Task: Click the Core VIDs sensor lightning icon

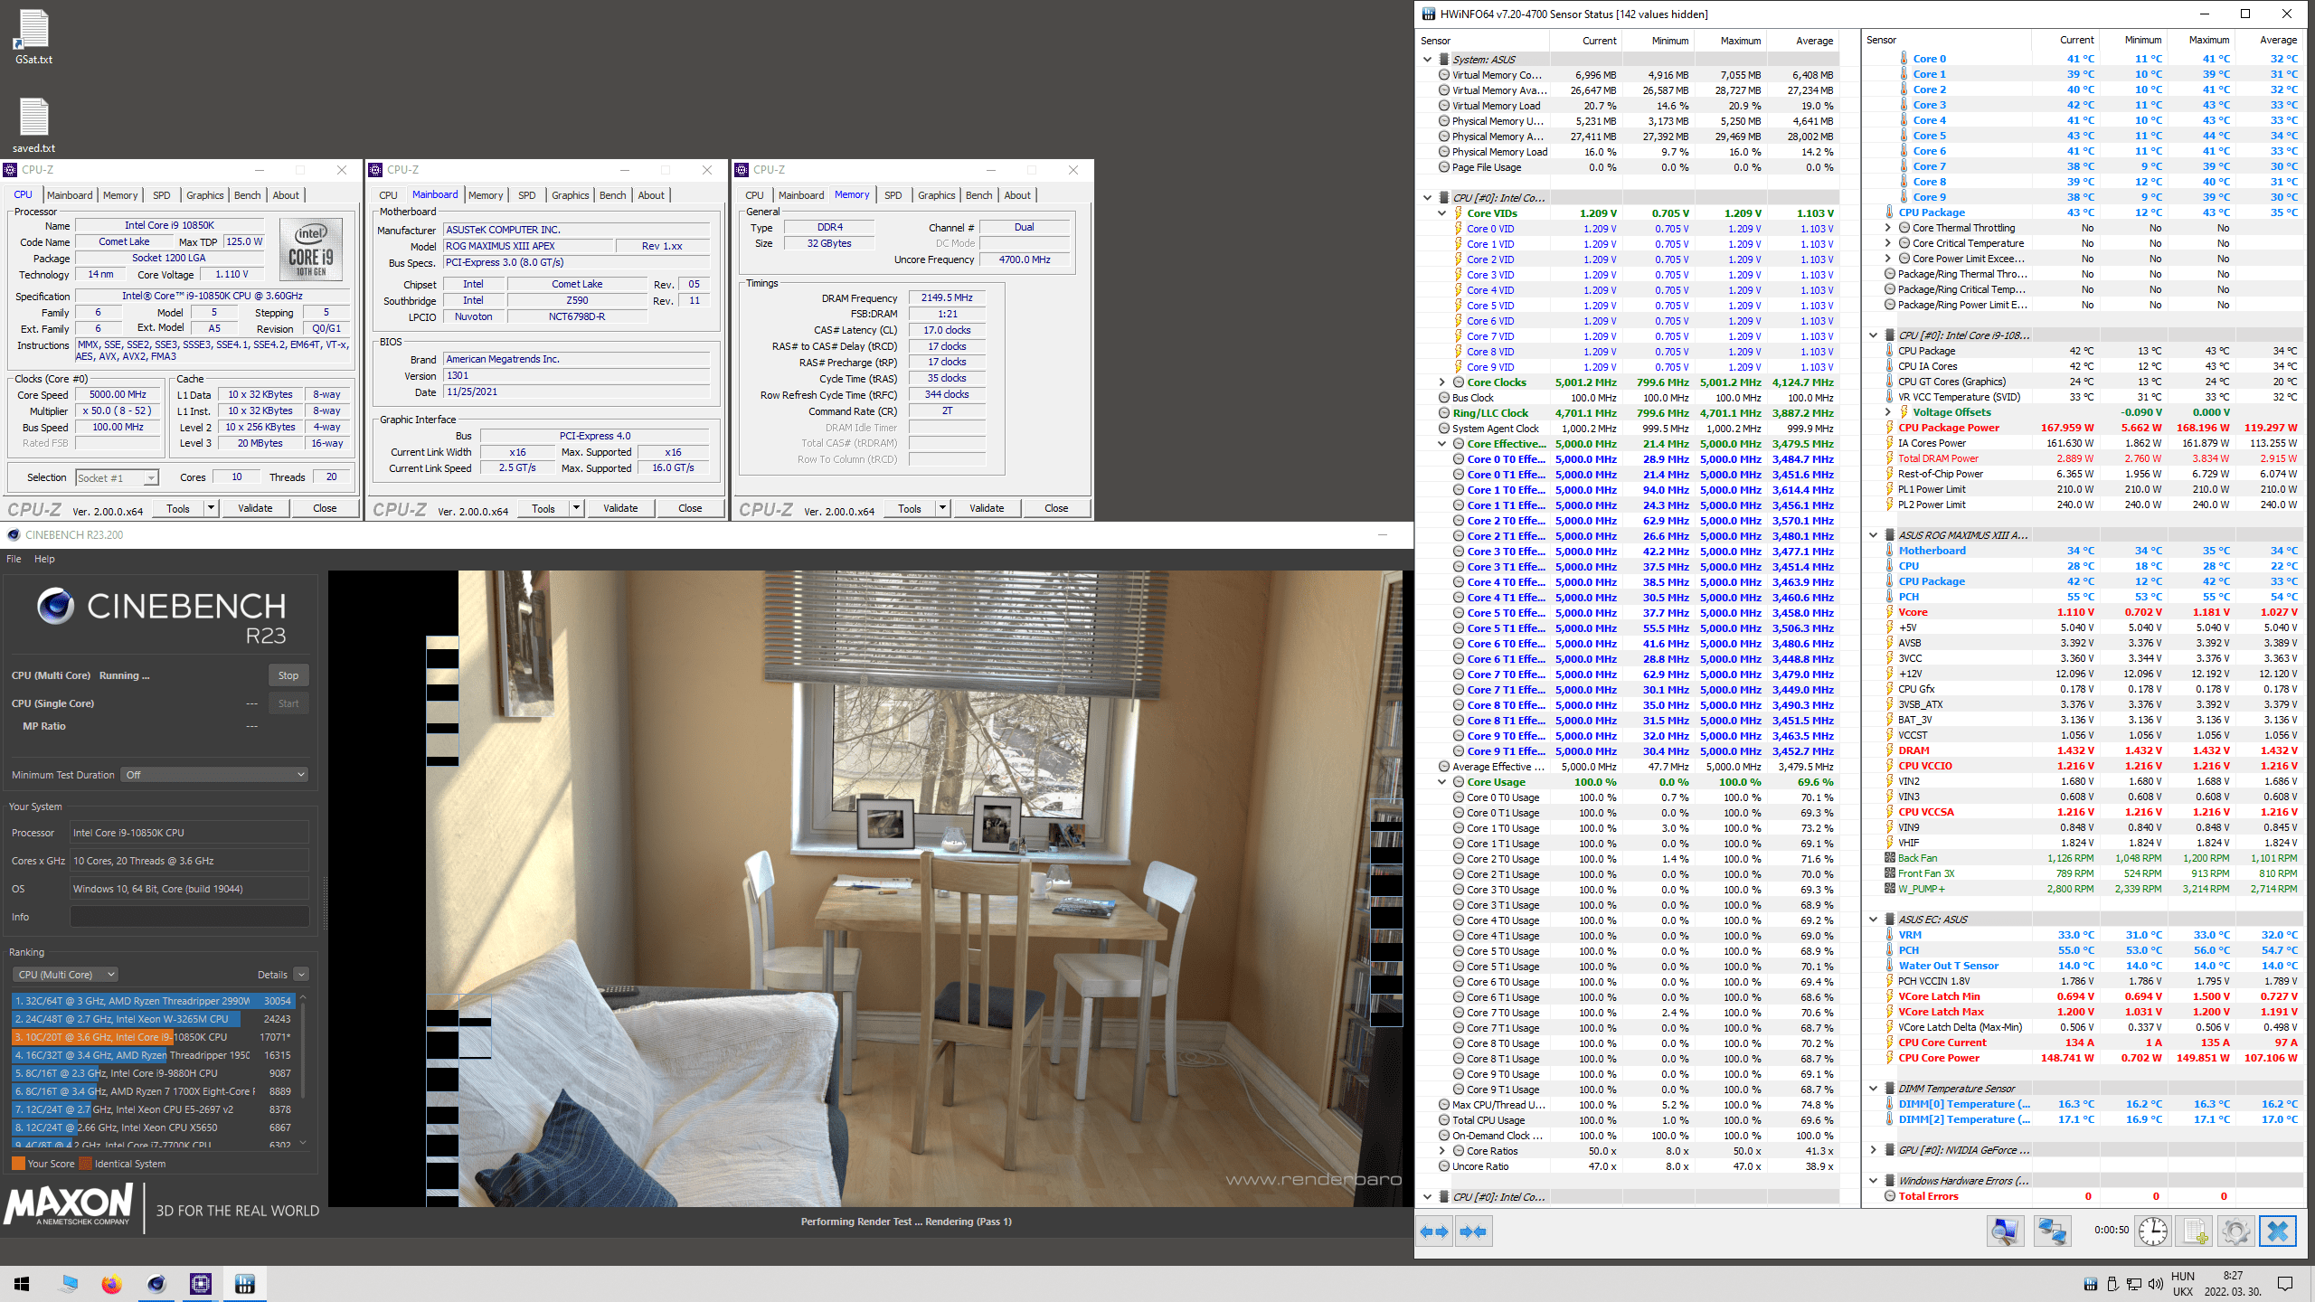Action: tap(1459, 213)
